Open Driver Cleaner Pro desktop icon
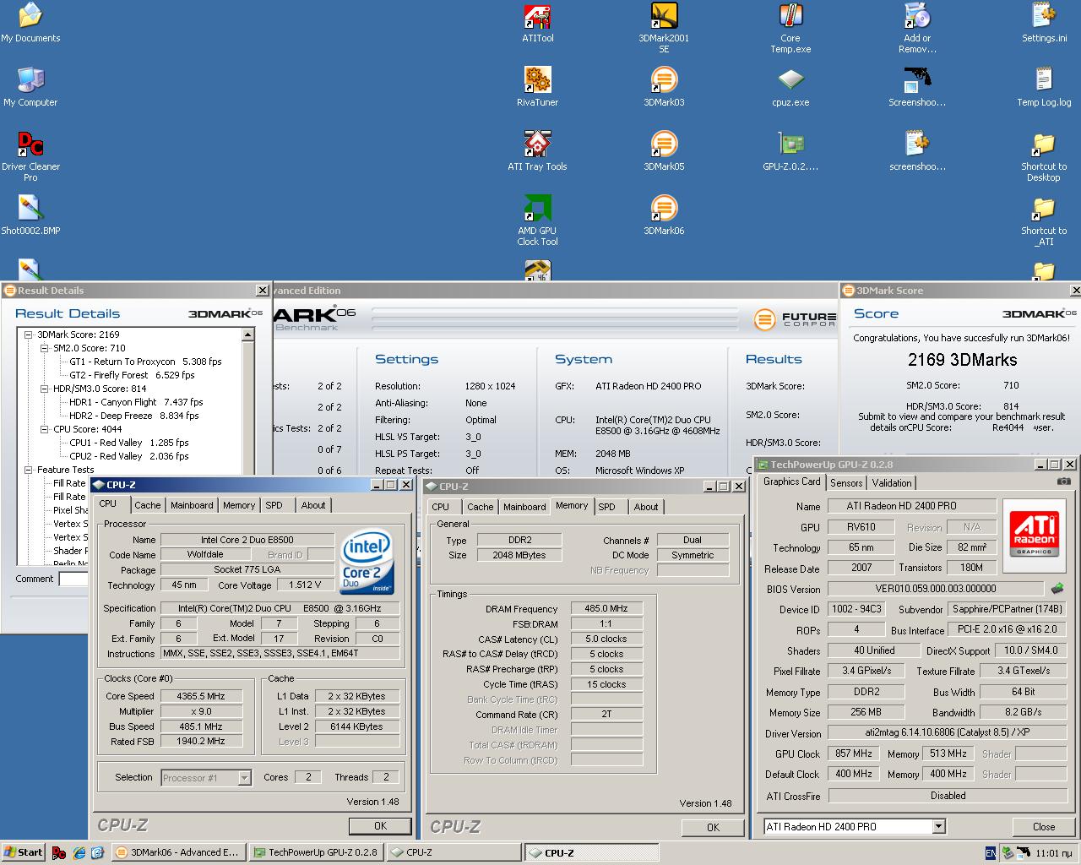Image resolution: width=1081 pixels, height=865 pixels. coord(30,156)
